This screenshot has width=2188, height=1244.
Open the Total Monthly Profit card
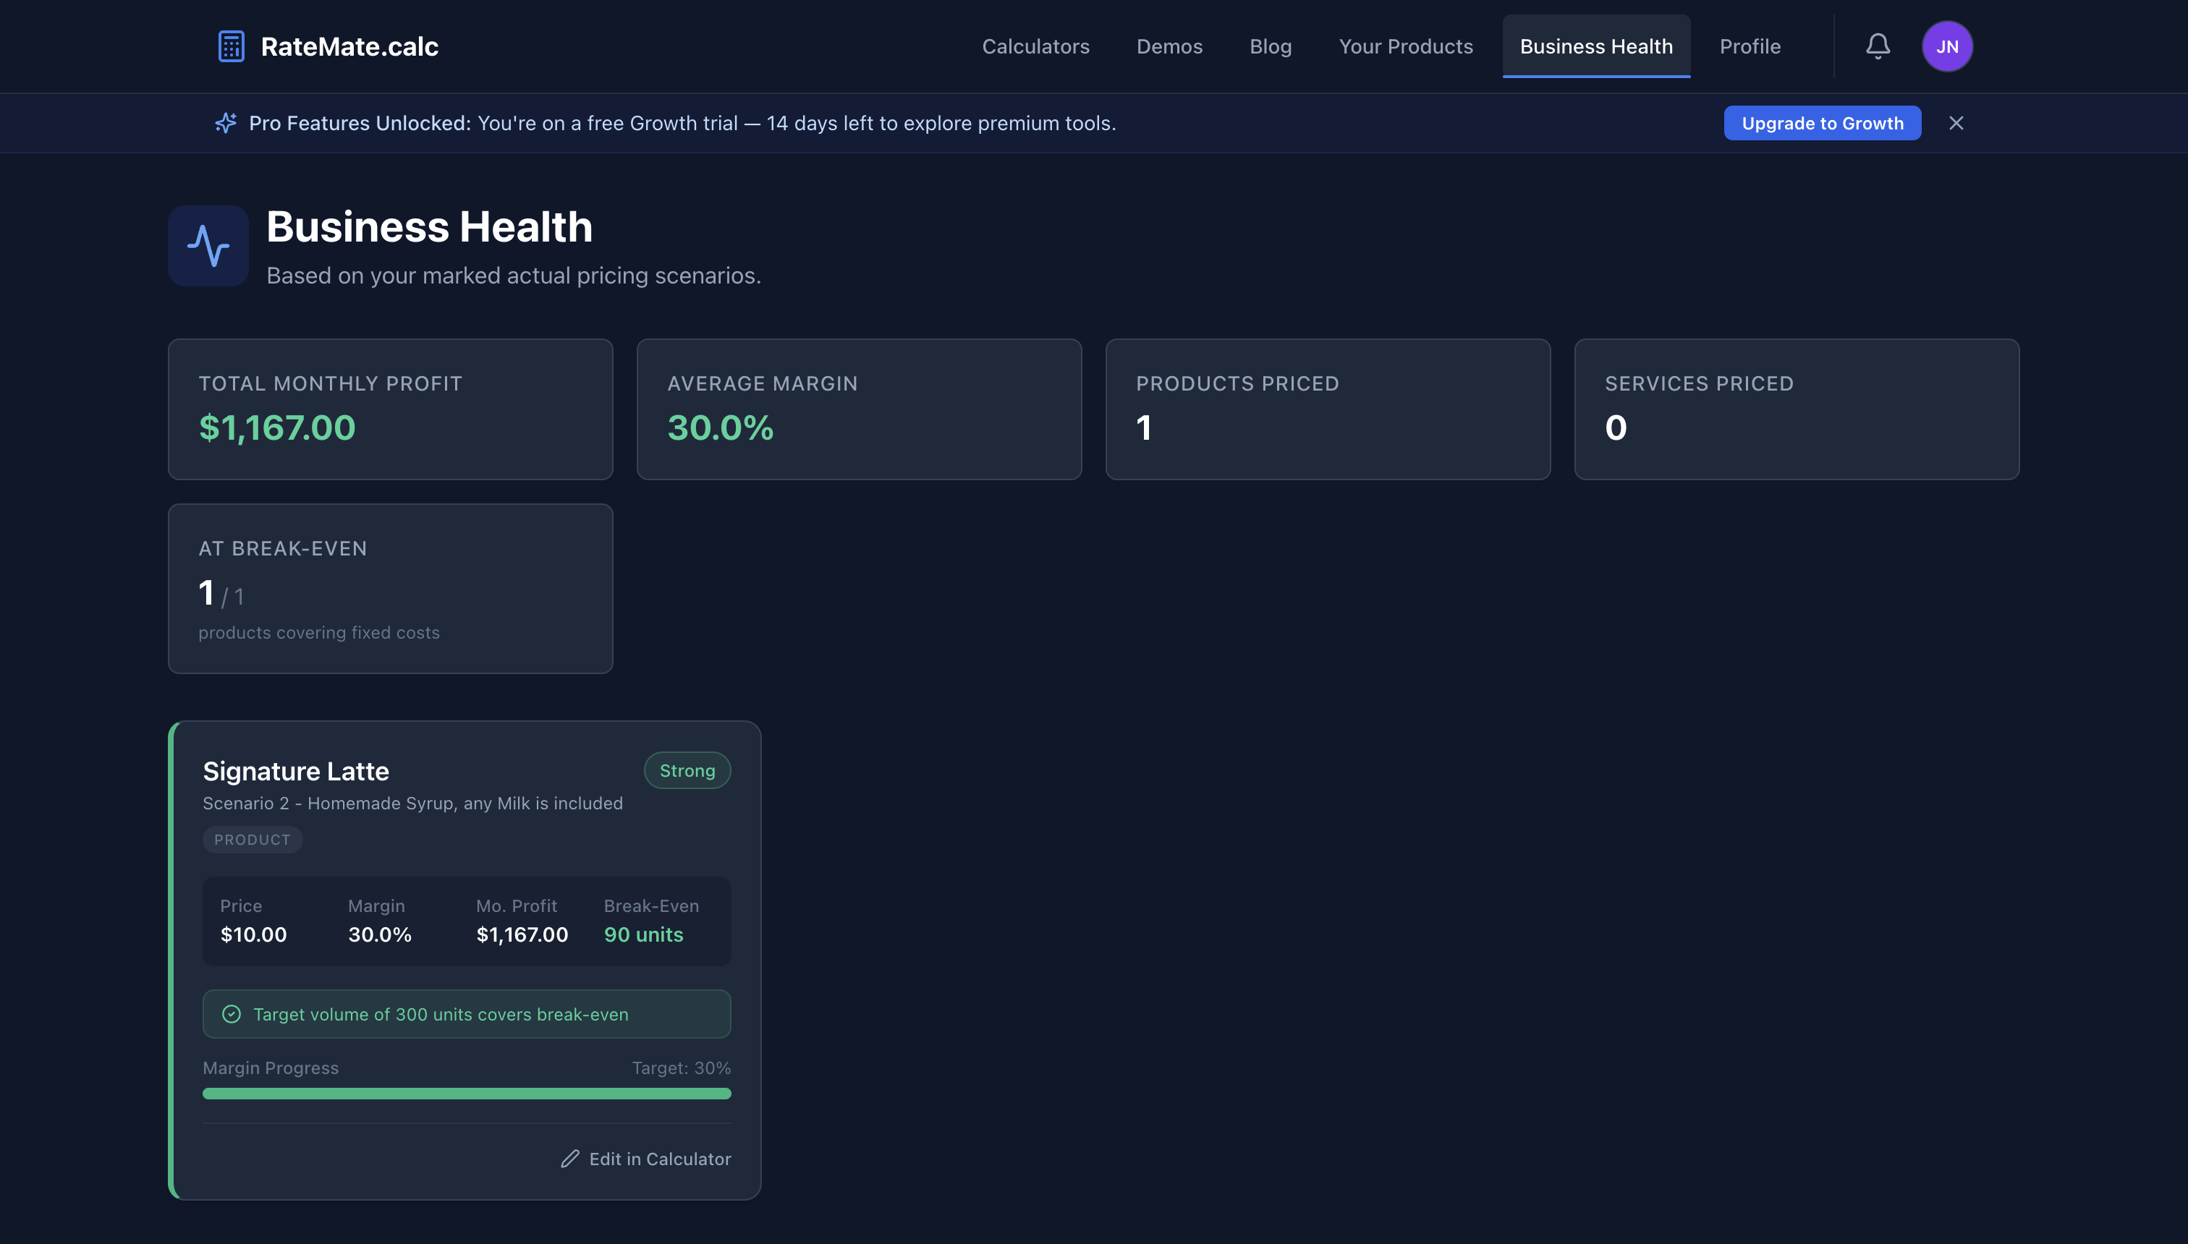click(391, 409)
